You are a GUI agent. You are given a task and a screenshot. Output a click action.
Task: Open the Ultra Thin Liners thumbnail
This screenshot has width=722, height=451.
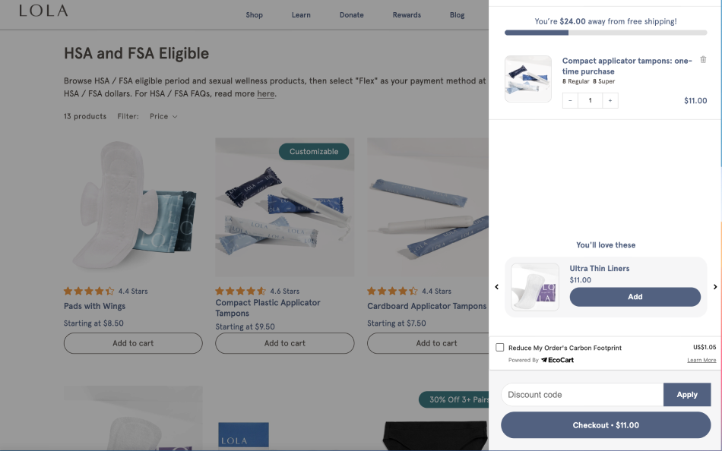click(x=535, y=287)
